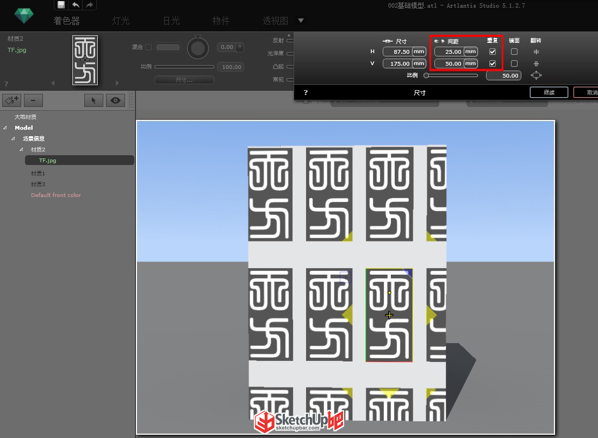Select 材质3 in the material tree
Screen dimensions: 598x438
click(x=38, y=185)
